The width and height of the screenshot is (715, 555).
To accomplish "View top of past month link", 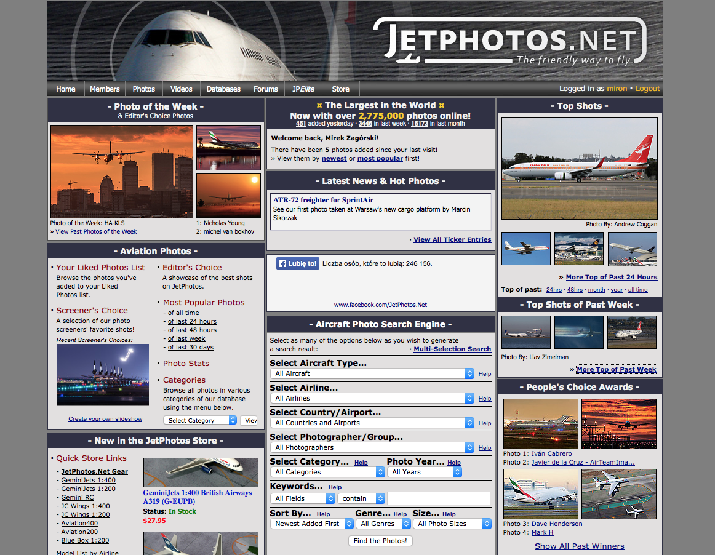I will [x=596, y=290].
